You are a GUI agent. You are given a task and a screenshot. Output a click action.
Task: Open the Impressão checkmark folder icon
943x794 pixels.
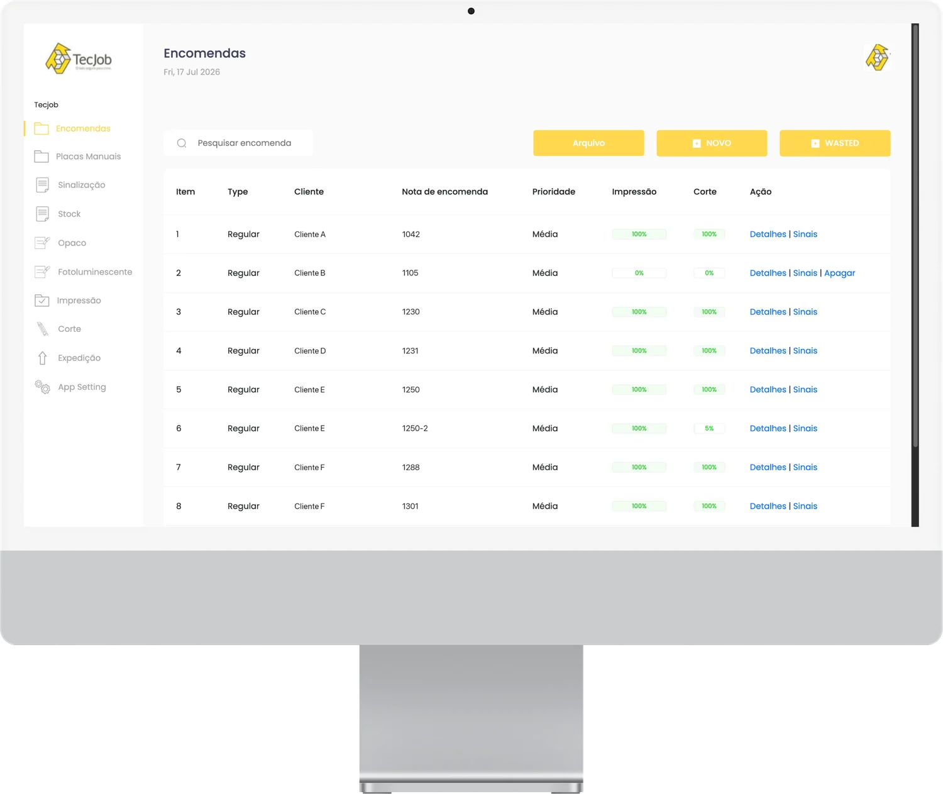click(41, 301)
